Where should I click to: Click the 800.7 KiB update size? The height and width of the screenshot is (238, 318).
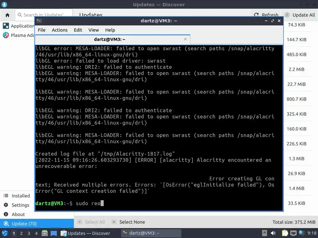click(296, 99)
